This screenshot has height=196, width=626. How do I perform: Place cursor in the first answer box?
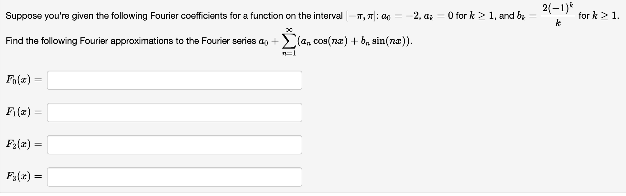coord(175,80)
